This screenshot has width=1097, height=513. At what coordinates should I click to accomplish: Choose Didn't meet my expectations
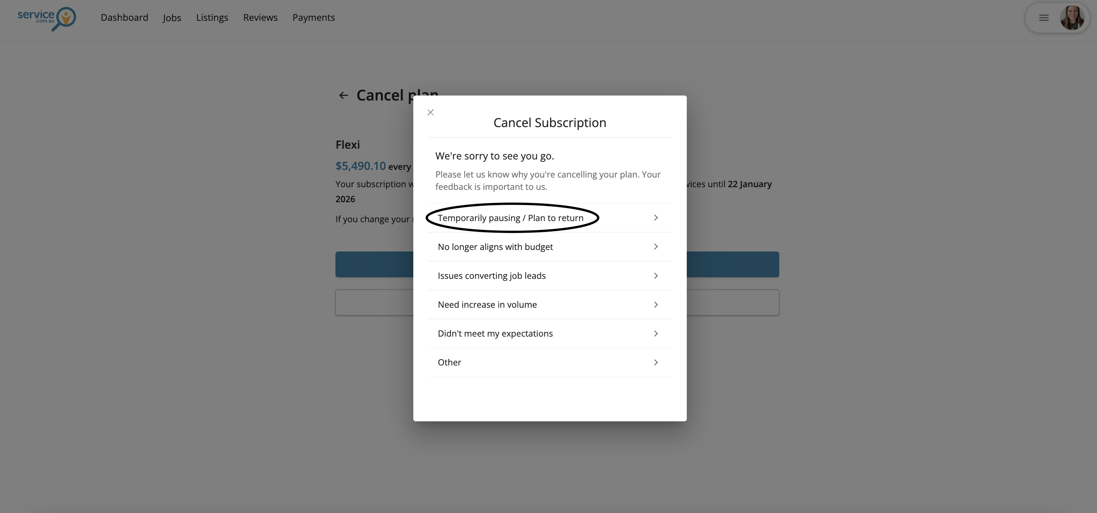click(495, 334)
